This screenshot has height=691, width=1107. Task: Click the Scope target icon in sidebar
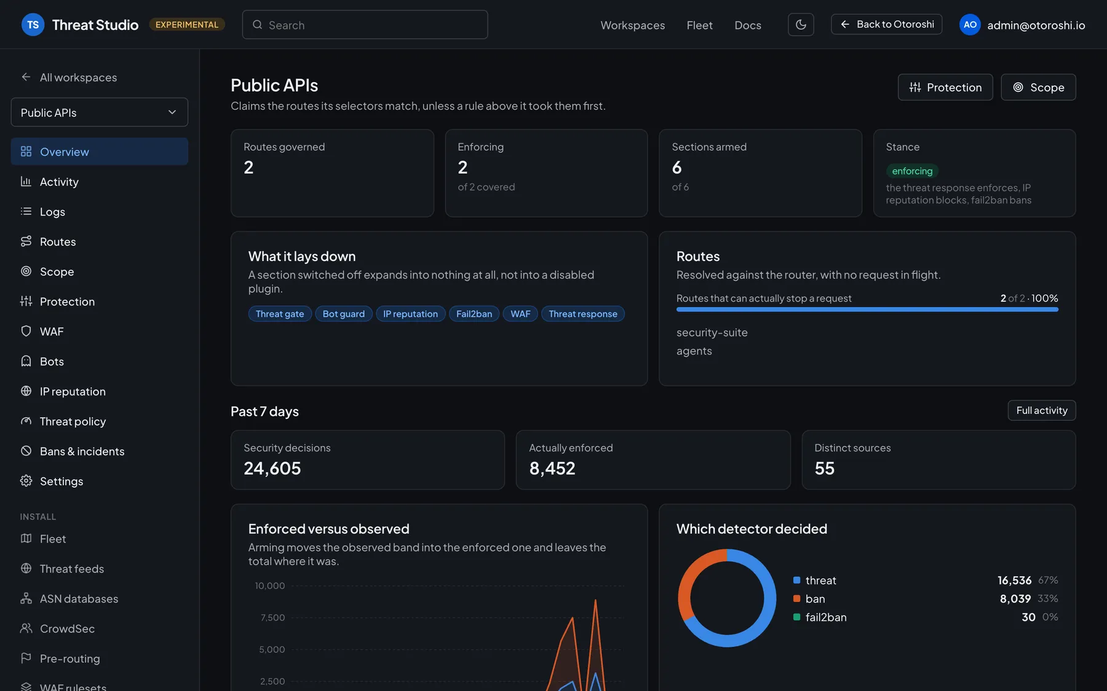(26, 271)
